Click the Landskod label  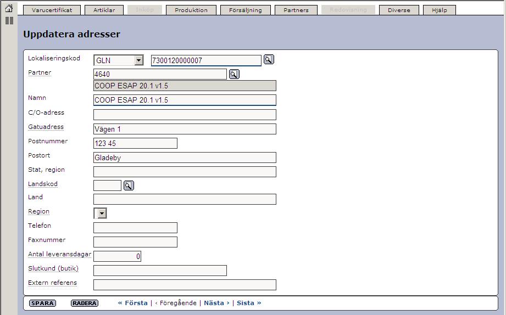[43, 184]
